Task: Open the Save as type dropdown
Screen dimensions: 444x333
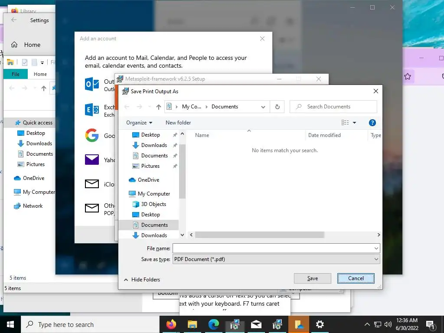Action: click(x=276, y=259)
